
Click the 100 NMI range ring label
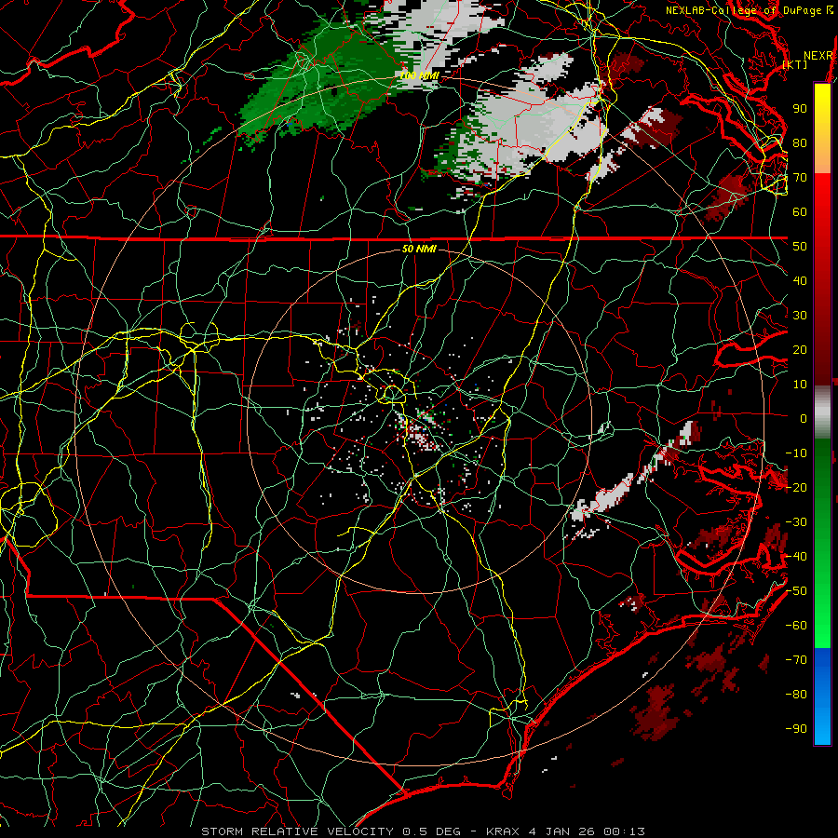point(420,76)
